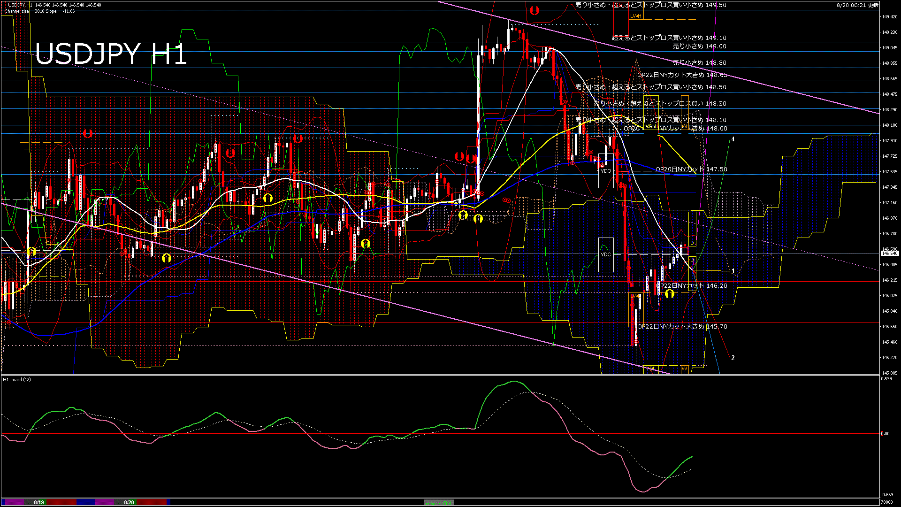
Task: Click the red down-arrow marker below the USDJPY H1 title
Action: pos(87,134)
